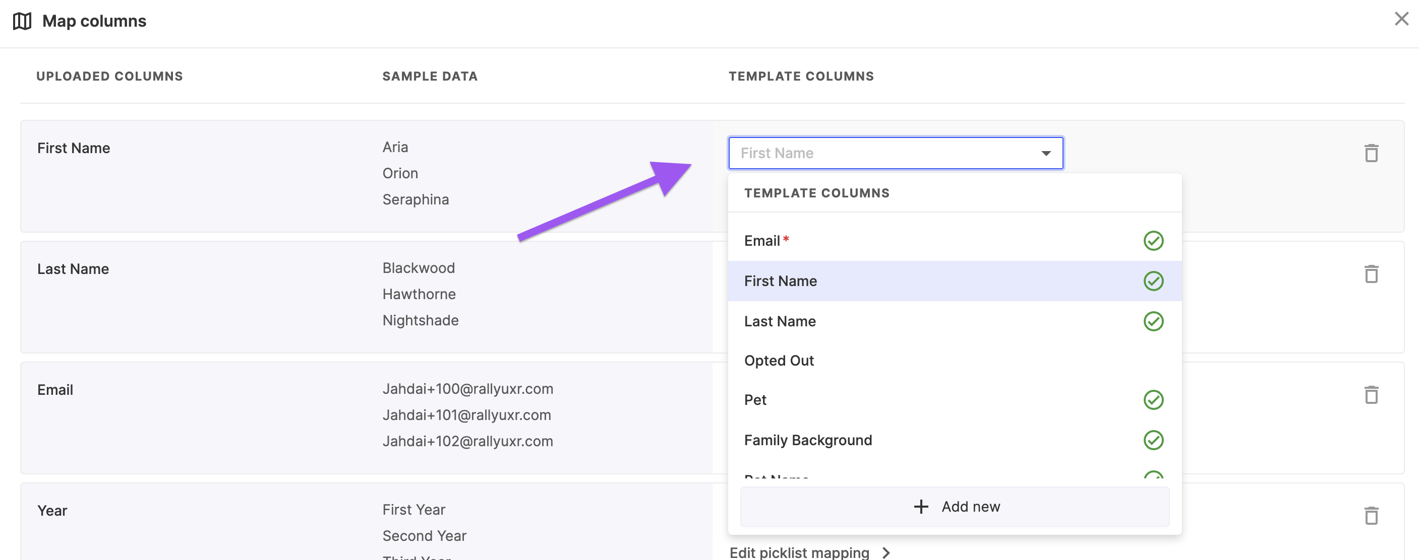Click the green check beside Pet
The width and height of the screenshot is (1419, 560).
click(x=1153, y=400)
